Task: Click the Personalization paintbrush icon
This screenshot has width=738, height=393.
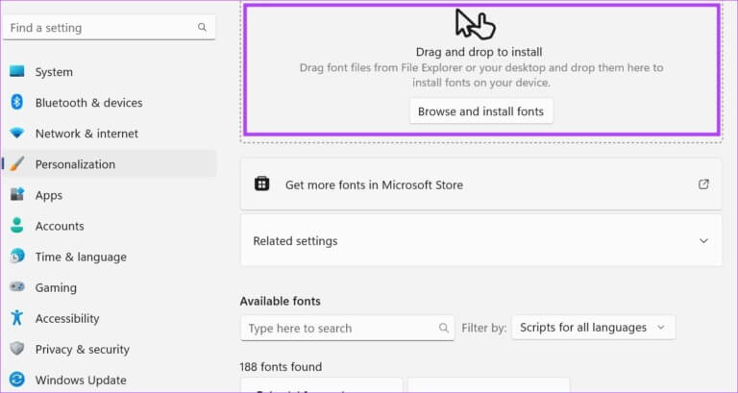Action: pyautogui.click(x=17, y=163)
